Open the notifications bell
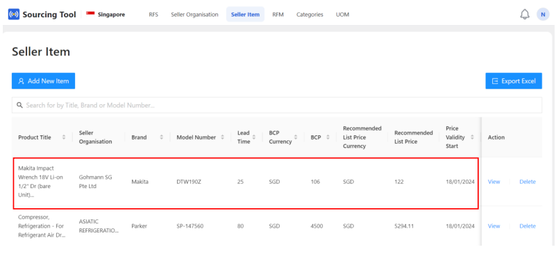Image resolution: width=556 pixels, height=263 pixels. click(525, 15)
